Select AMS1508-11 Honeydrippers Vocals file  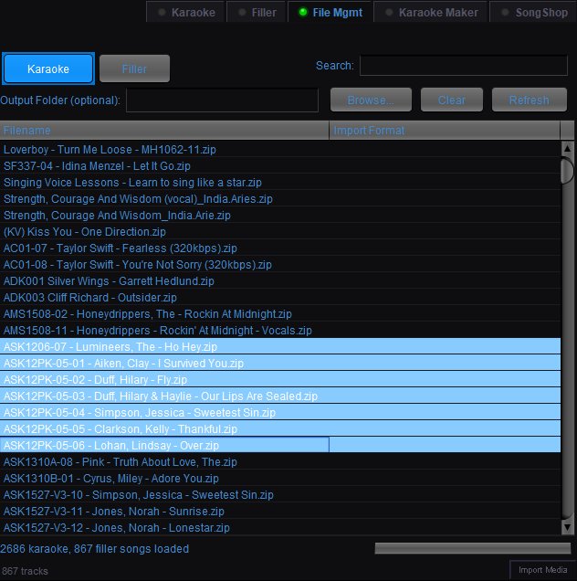(x=280, y=330)
